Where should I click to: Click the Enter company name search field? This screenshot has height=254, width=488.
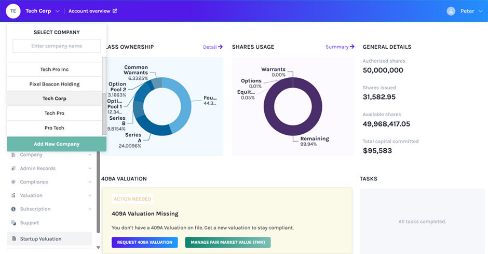(57, 46)
